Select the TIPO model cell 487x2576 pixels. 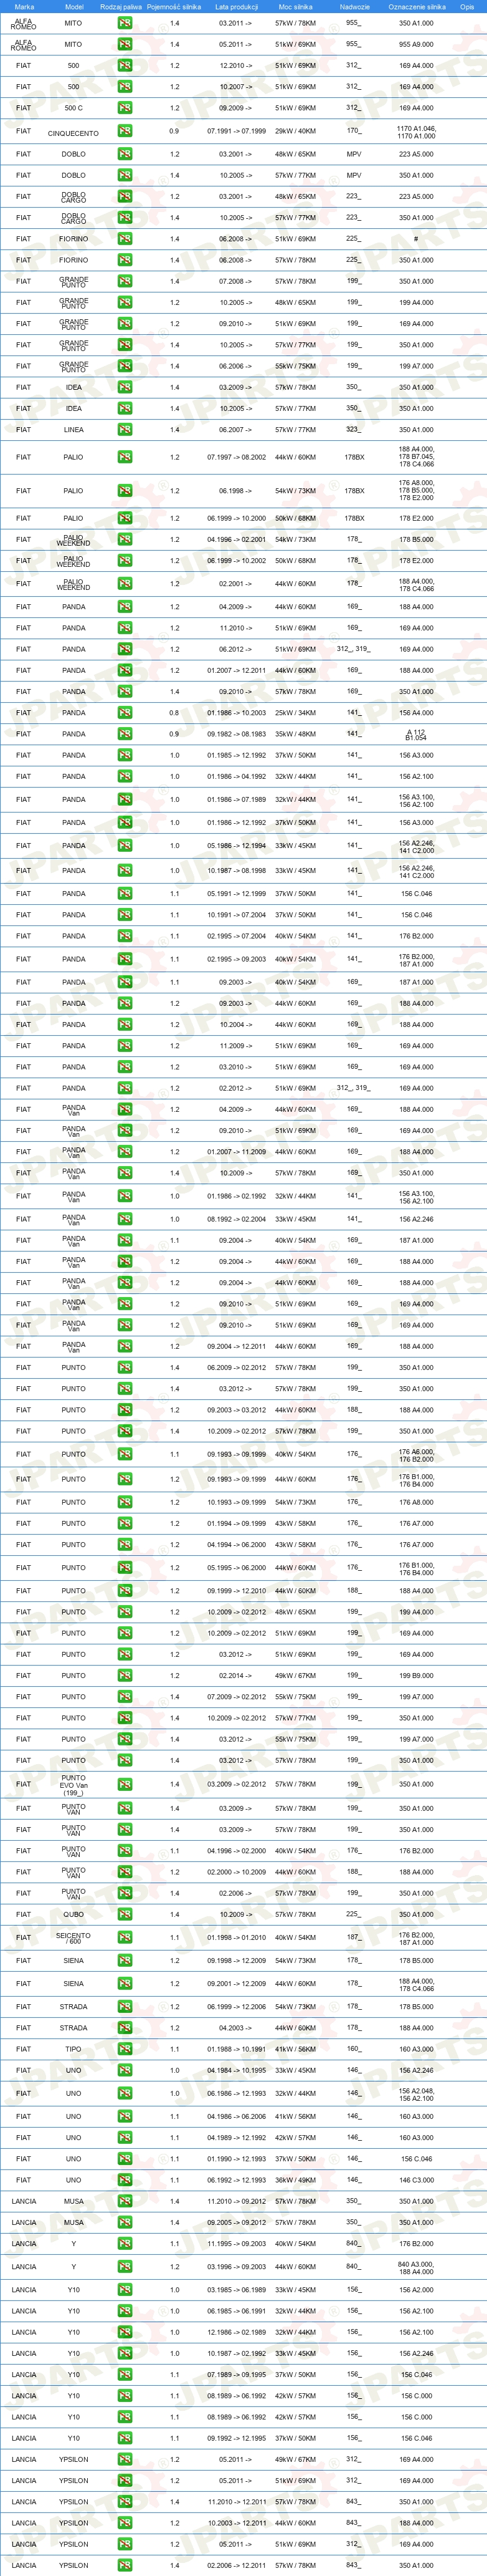pyautogui.click(x=74, y=2049)
